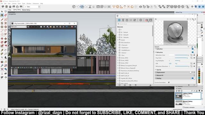Toggle the IOR texture checkbox

click(x=194, y=63)
